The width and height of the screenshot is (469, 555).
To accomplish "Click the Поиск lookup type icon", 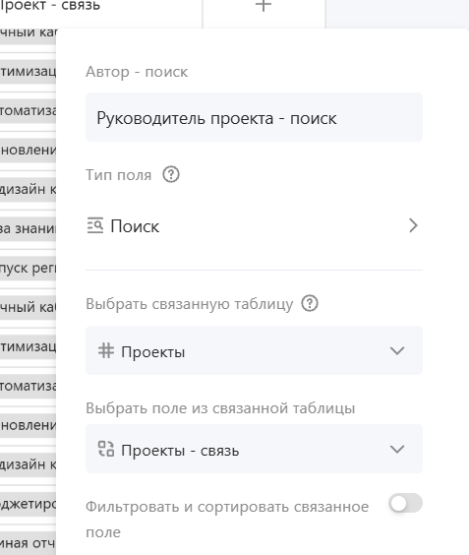I will (95, 225).
